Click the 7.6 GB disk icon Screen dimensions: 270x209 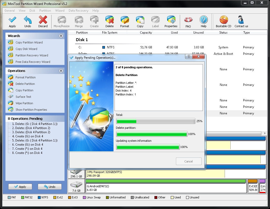coord(76,185)
